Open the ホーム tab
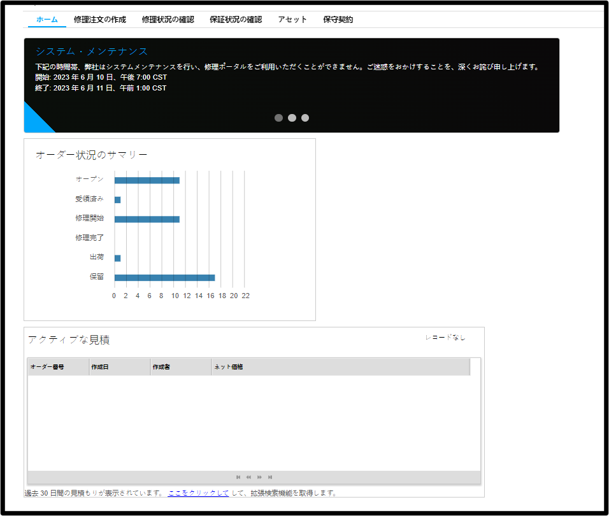The width and height of the screenshot is (609, 516). click(x=47, y=19)
